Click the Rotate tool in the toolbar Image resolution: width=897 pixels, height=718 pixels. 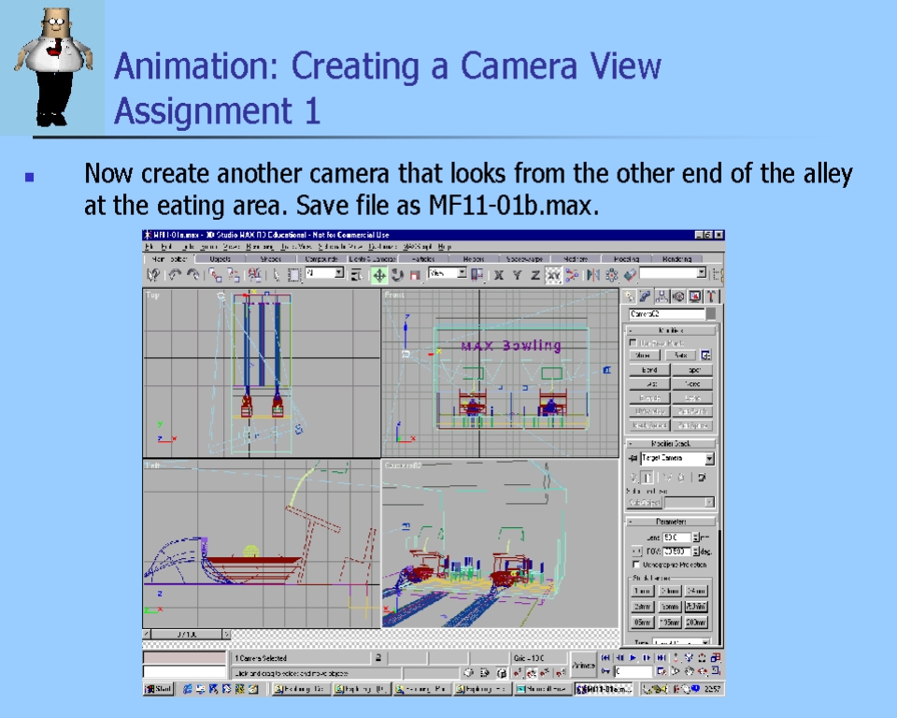[x=397, y=275]
